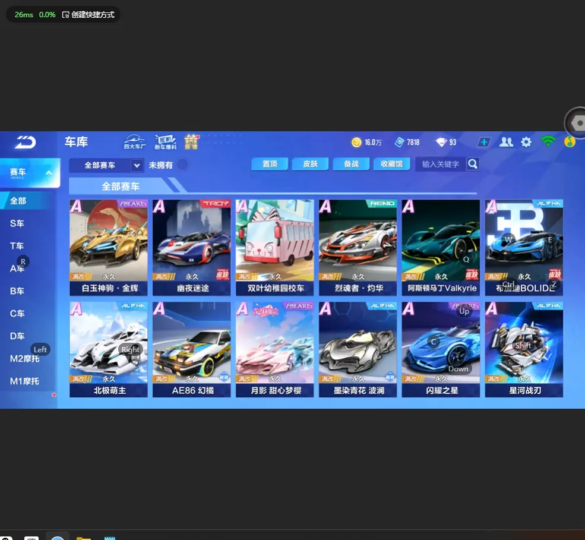Select the 墨染青花 波澜 car card
This screenshot has height=540, width=585.
pos(358,350)
